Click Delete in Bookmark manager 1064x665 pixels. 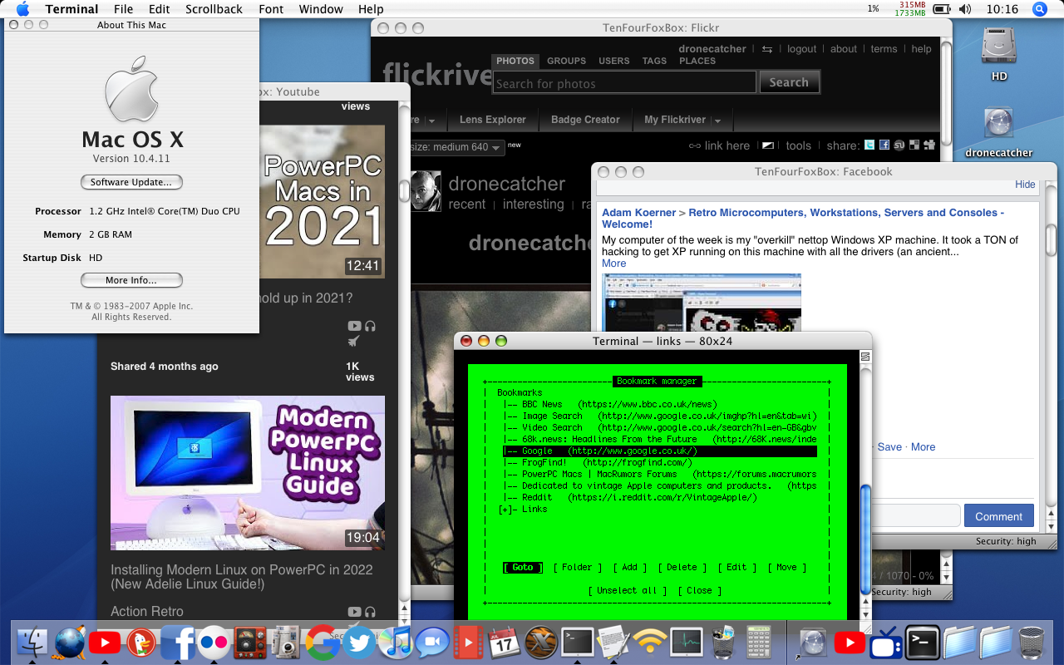tap(682, 568)
